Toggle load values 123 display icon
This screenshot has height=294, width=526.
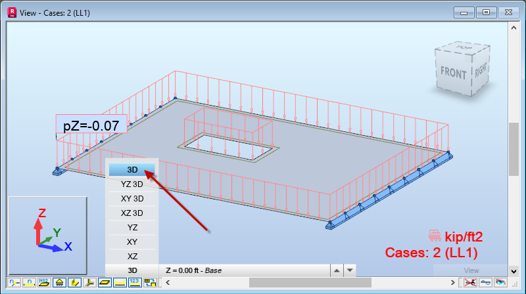click(135, 283)
